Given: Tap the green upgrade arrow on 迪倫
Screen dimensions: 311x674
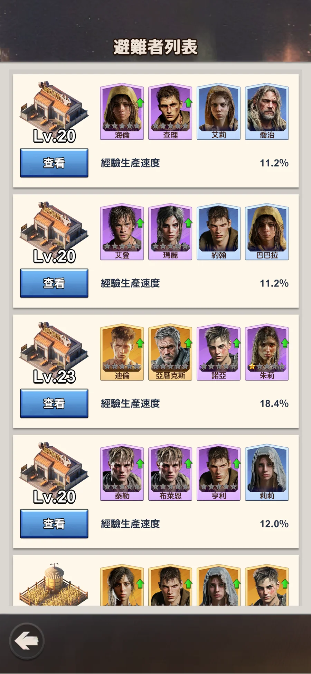Looking at the screenshot, I should 140,343.
